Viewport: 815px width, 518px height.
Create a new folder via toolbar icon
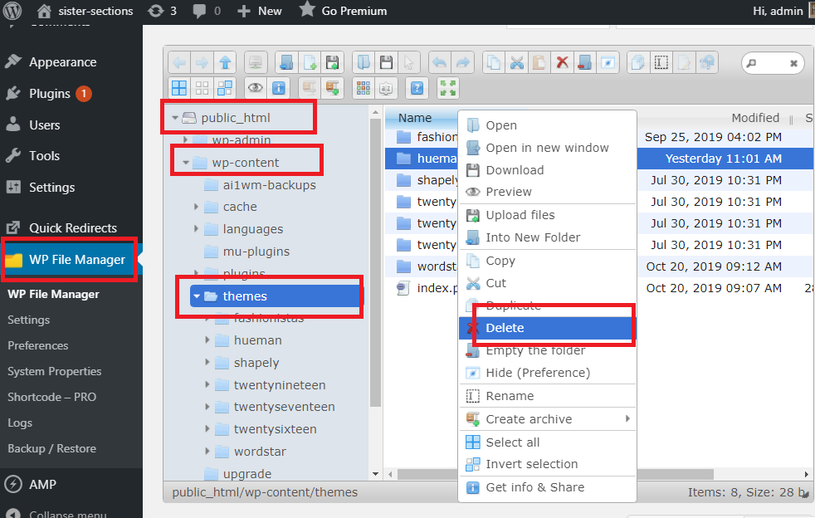tap(286, 63)
